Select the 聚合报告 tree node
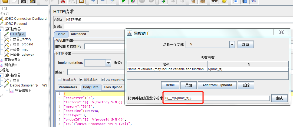Viewport: 293px width, 127px height. [x=11, y=65]
